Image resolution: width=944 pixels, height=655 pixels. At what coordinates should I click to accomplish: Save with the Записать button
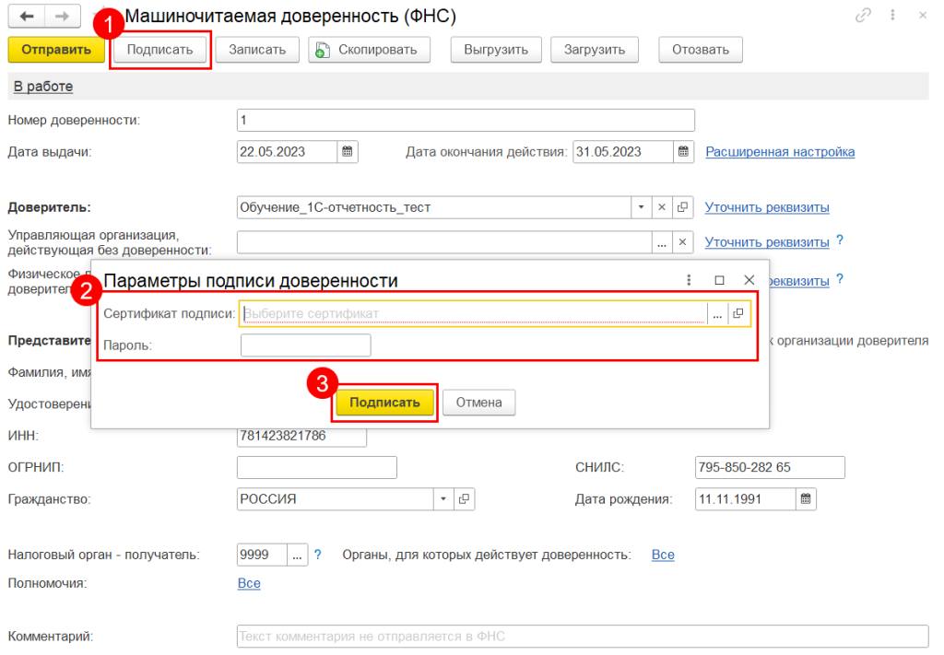pyautogui.click(x=257, y=50)
